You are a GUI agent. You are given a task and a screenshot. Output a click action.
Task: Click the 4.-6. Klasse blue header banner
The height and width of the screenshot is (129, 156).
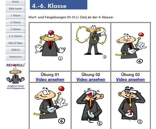point(59,5)
